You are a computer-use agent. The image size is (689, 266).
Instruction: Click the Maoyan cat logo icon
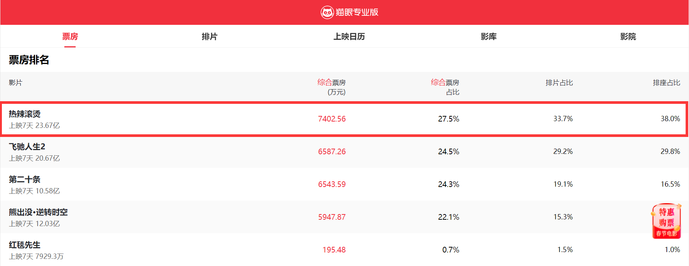coord(327,12)
